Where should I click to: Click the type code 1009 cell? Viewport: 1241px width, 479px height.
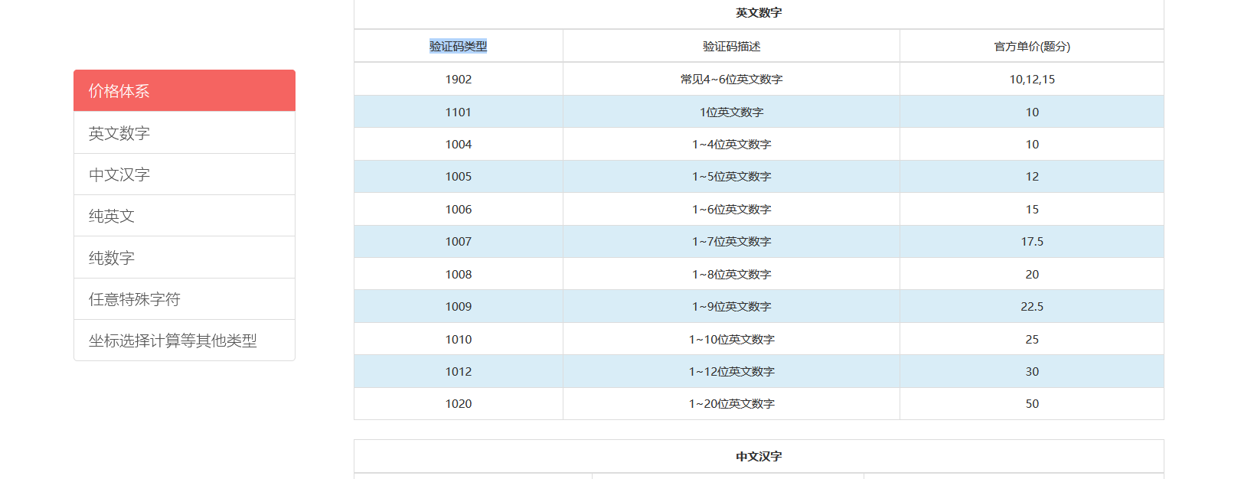coord(459,306)
